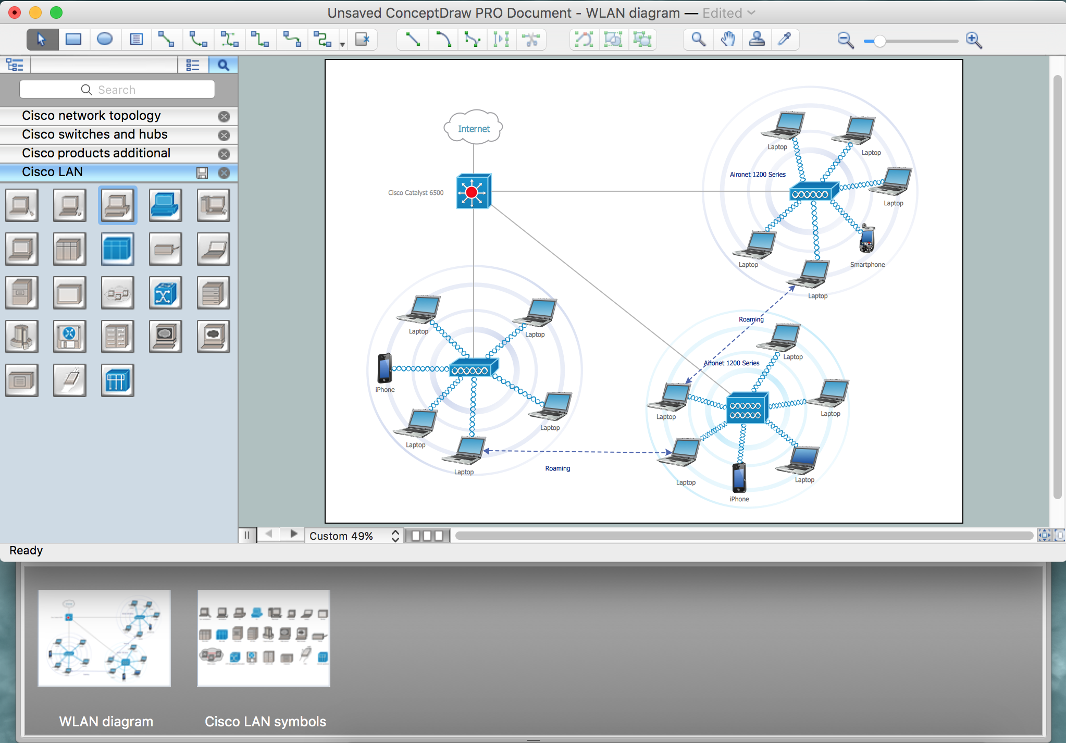The image size is (1066, 743).
Task: Close Cisco network topology library
Action: coord(224,116)
